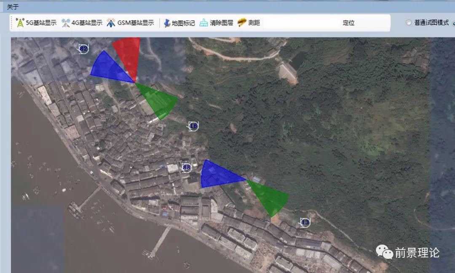455x273 pixels.
Task: Show 4G base stations via 4G基站显示 label
Action: [87, 23]
